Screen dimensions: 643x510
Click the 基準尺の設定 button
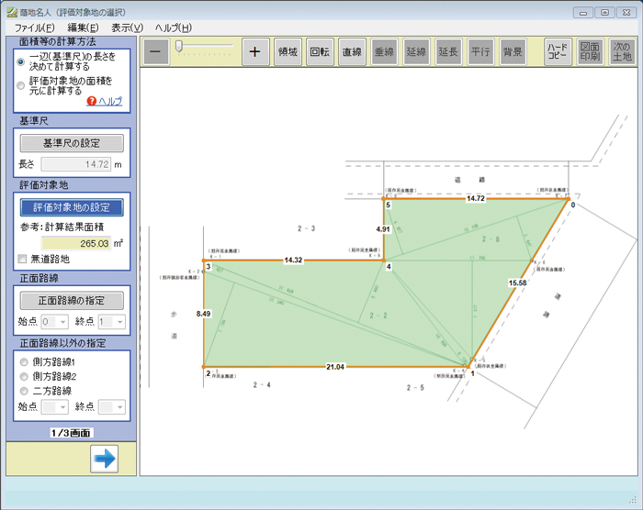(x=72, y=143)
